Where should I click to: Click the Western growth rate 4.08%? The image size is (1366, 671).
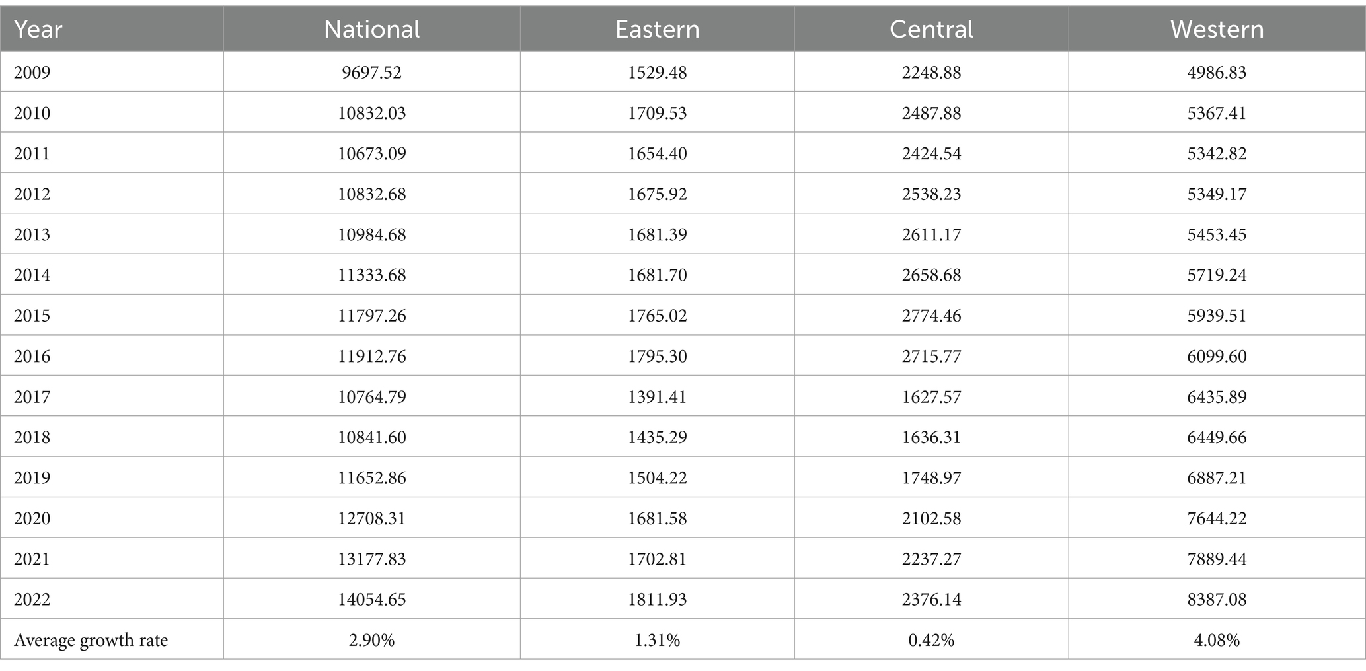(1217, 641)
